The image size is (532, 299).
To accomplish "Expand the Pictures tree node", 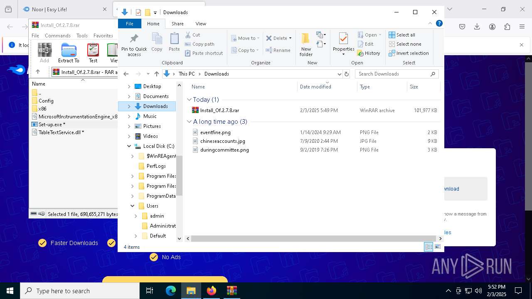I will pyautogui.click(x=129, y=126).
